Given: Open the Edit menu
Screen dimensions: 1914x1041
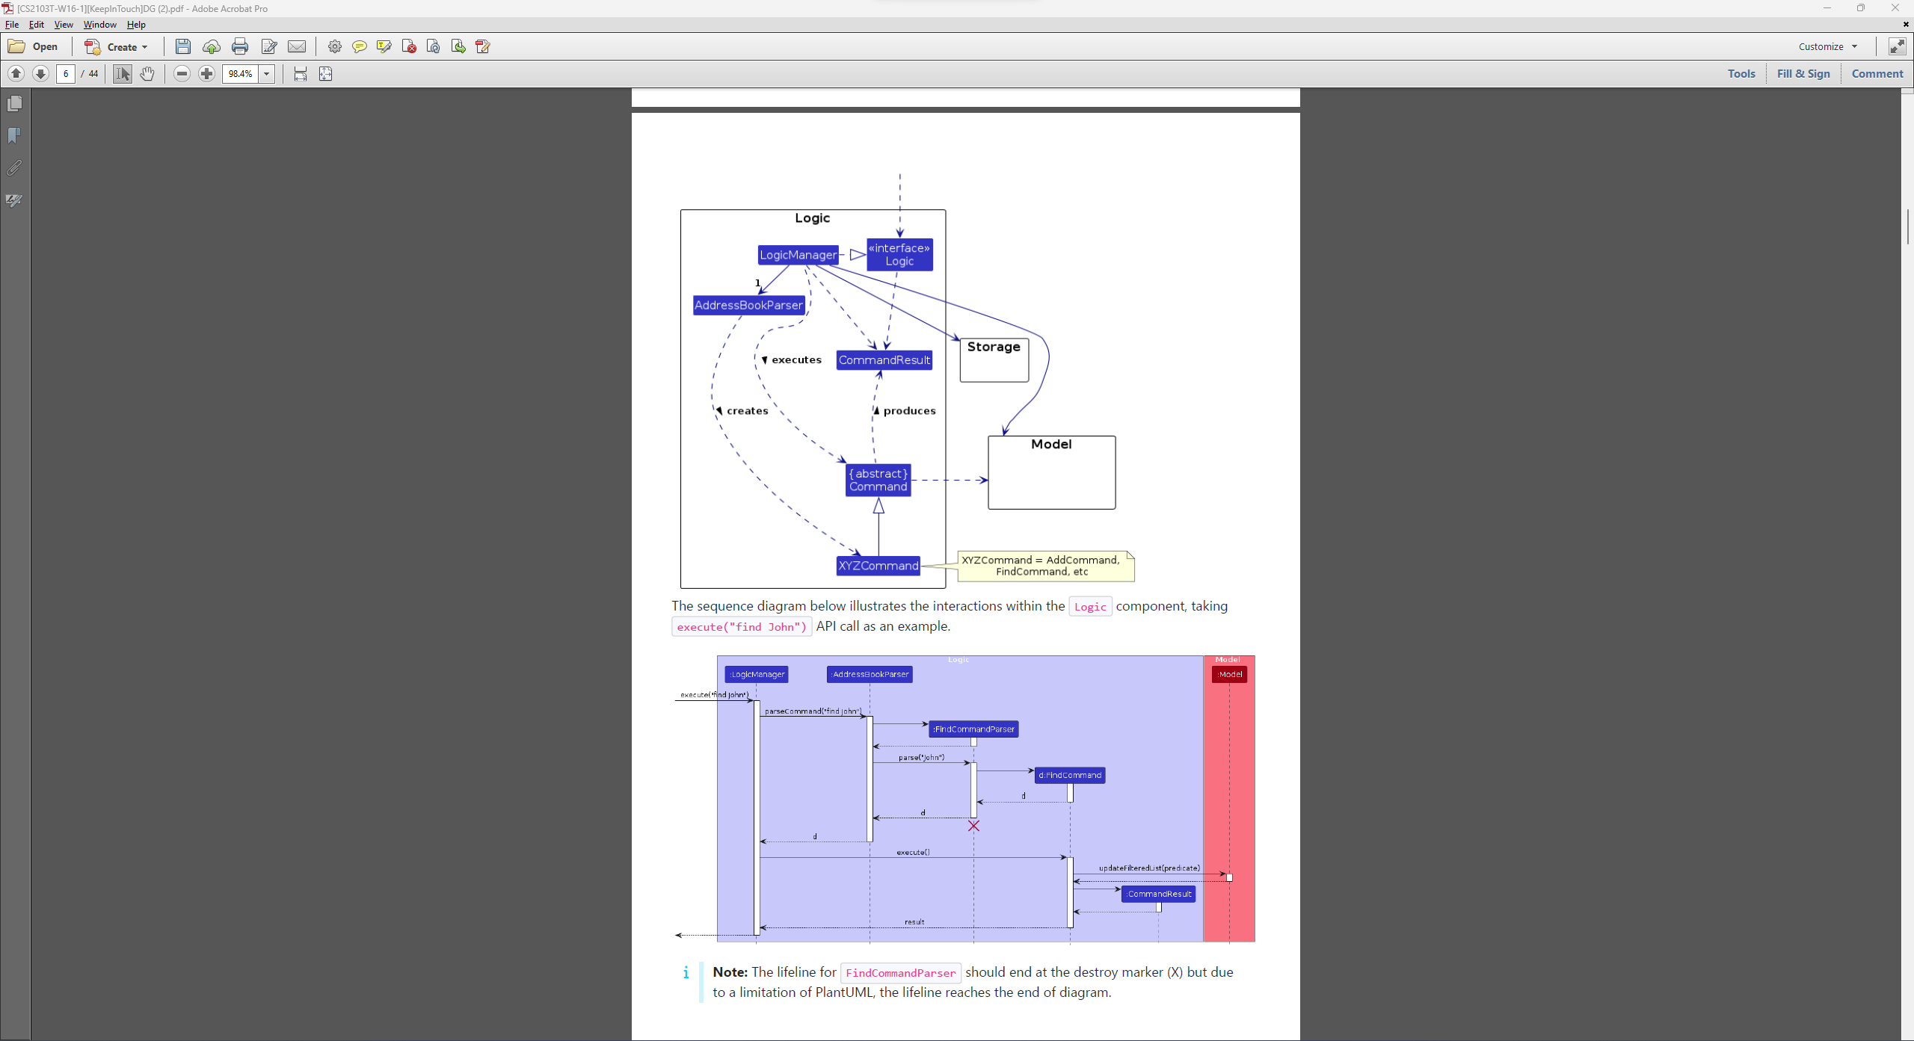Looking at the screenshot, I should click(x=36, y=25).
